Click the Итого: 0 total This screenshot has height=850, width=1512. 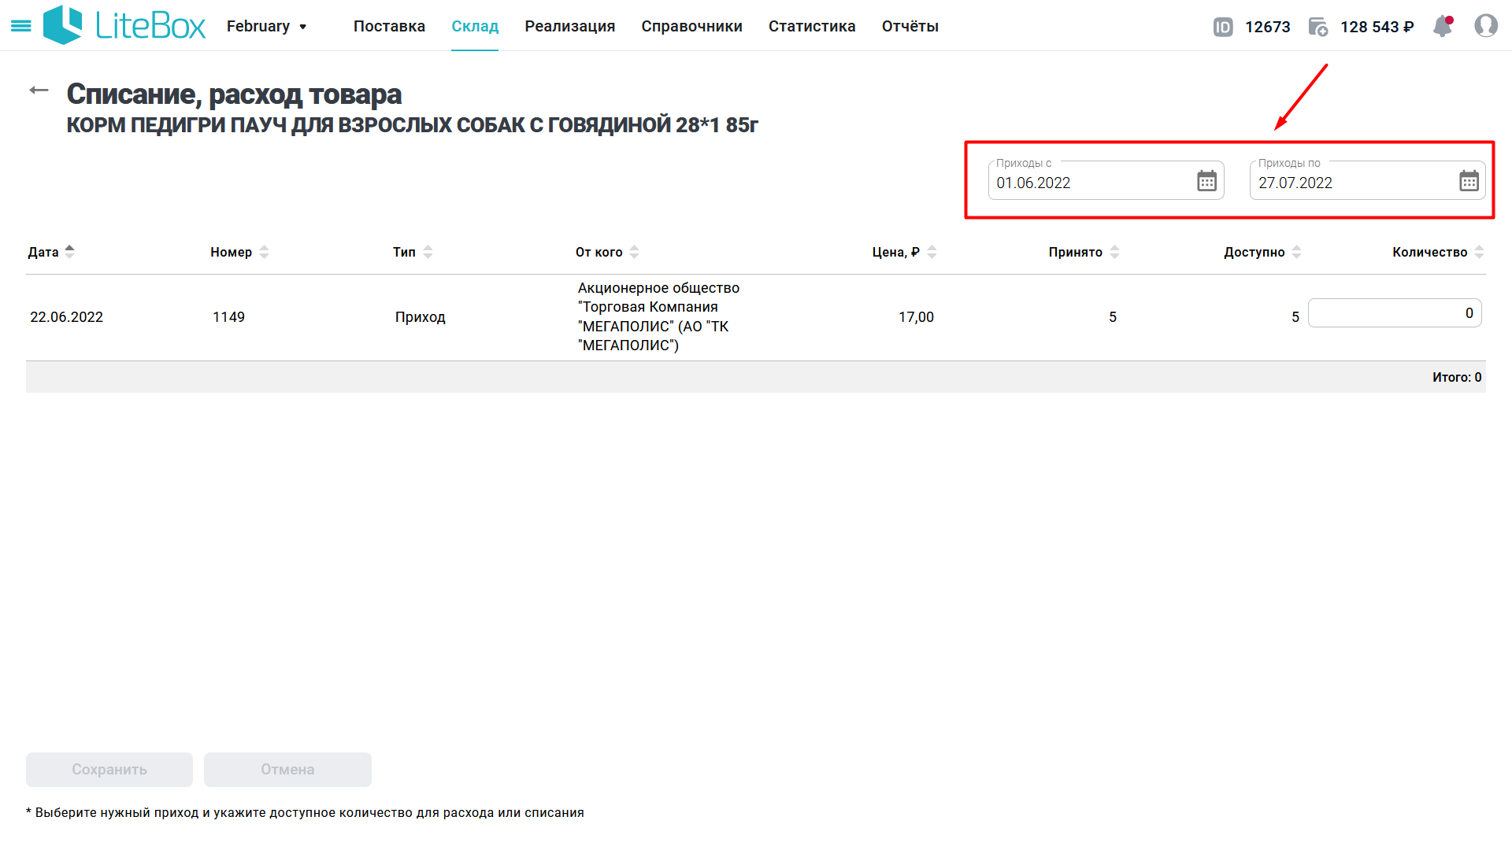pyautogui.click(x=1457, y=377)
